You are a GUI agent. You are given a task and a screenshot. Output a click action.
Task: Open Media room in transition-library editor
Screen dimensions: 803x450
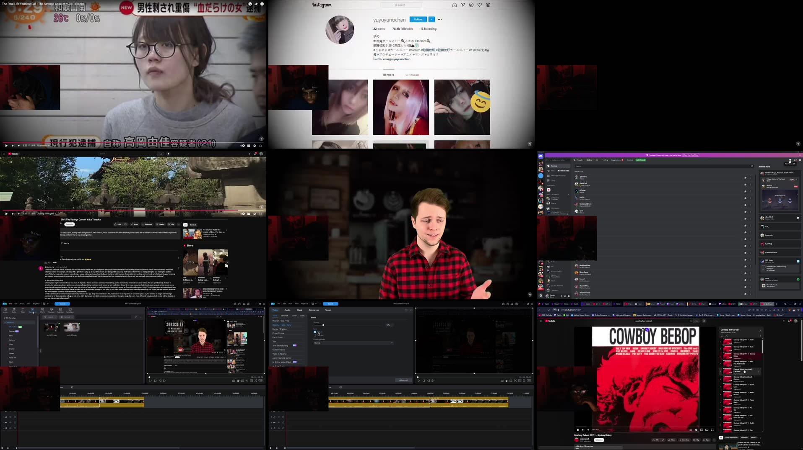5,310
